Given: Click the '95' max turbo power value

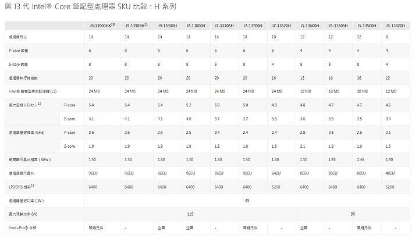Looking at the screenshot, I should (x=353, y=214).
